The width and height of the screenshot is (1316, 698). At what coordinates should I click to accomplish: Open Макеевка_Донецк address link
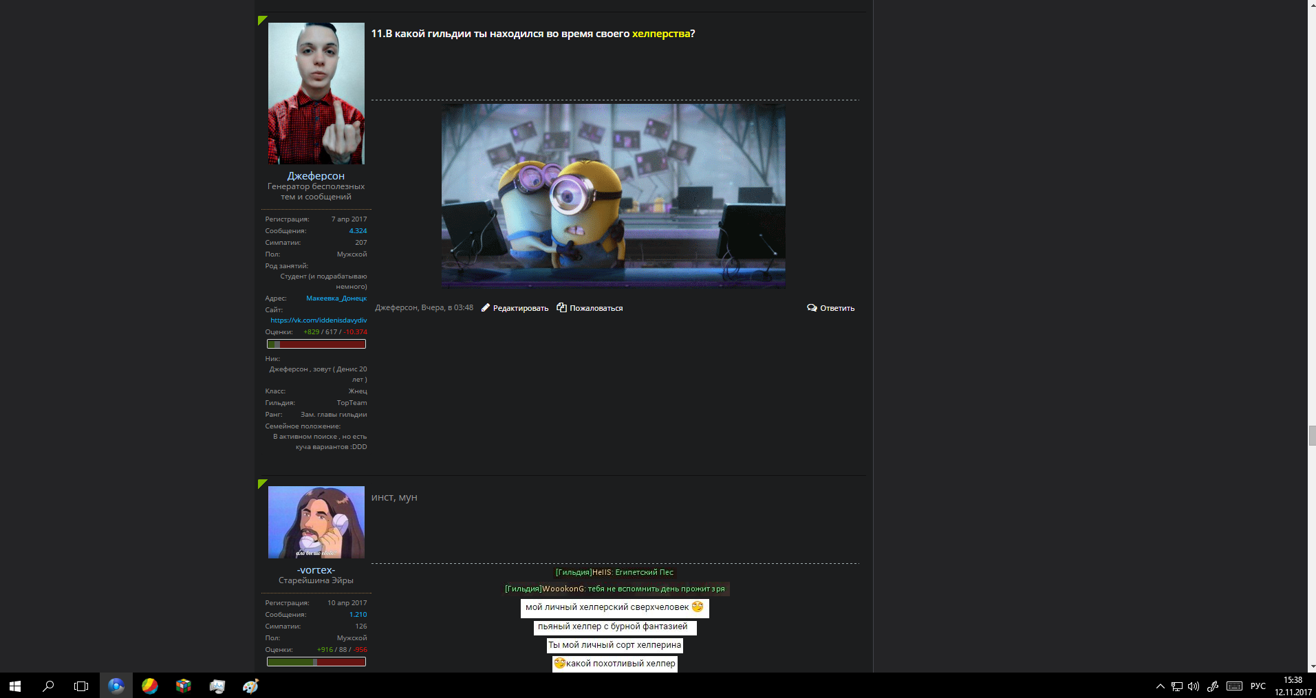click(x=336, y=298)
